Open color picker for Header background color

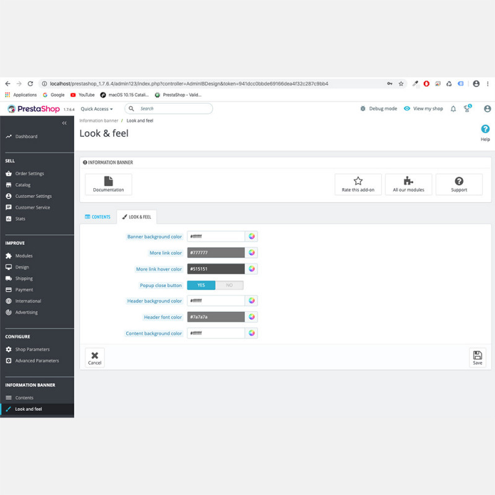[x=251, y=301]
